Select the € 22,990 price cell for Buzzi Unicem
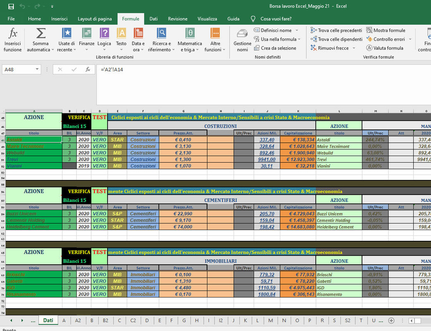431x331 pixels. (x=183, y=214)
